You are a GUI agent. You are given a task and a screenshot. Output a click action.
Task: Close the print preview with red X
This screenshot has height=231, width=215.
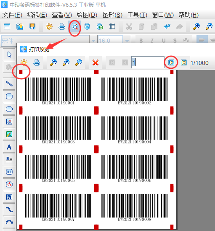point(96,62)
